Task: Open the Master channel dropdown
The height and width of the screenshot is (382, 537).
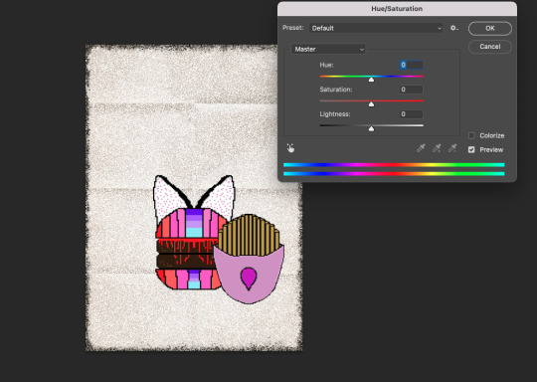Action: (x=328, y=50)
